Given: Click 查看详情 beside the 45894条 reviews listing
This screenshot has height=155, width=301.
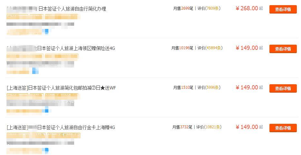Looking at the screenshot, I should tap(283, 49).
